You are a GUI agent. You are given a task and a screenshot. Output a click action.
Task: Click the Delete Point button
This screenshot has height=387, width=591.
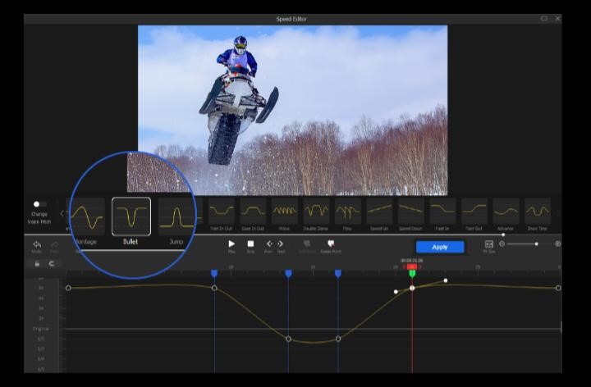[x=331, y=244]
